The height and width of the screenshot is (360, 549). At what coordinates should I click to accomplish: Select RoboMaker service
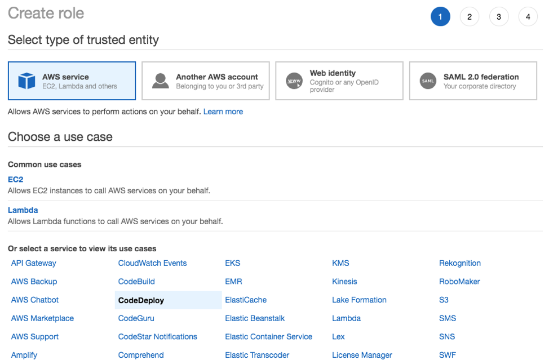pyautogui.click(x=459, y=282)
